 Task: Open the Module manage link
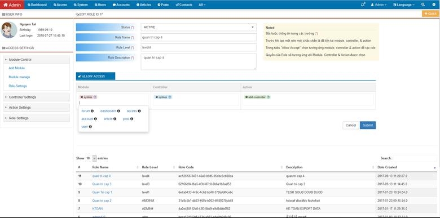pyautogui.click(x=19, y=77)
